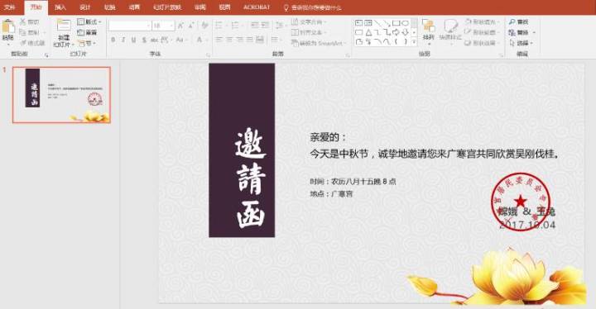
Task: Open the Font dialog launcher arrow
Action: [209, 55]
